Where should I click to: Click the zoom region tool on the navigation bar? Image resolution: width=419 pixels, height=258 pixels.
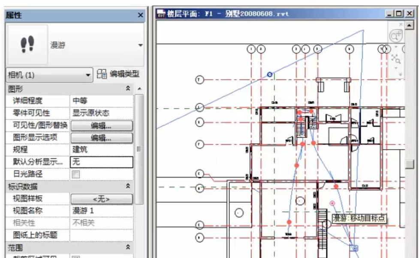click(x=395, y=58)
